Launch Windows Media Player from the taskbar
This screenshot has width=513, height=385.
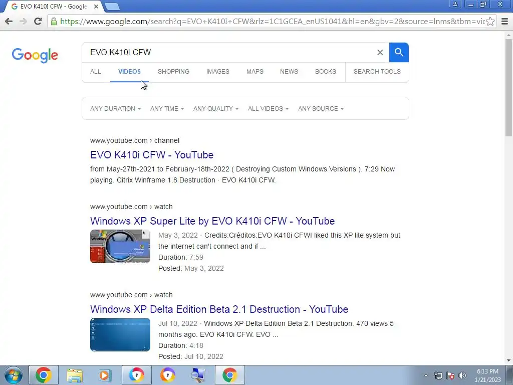pos(105,375)
